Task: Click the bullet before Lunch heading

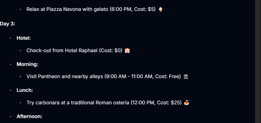Action: (11, 90)
